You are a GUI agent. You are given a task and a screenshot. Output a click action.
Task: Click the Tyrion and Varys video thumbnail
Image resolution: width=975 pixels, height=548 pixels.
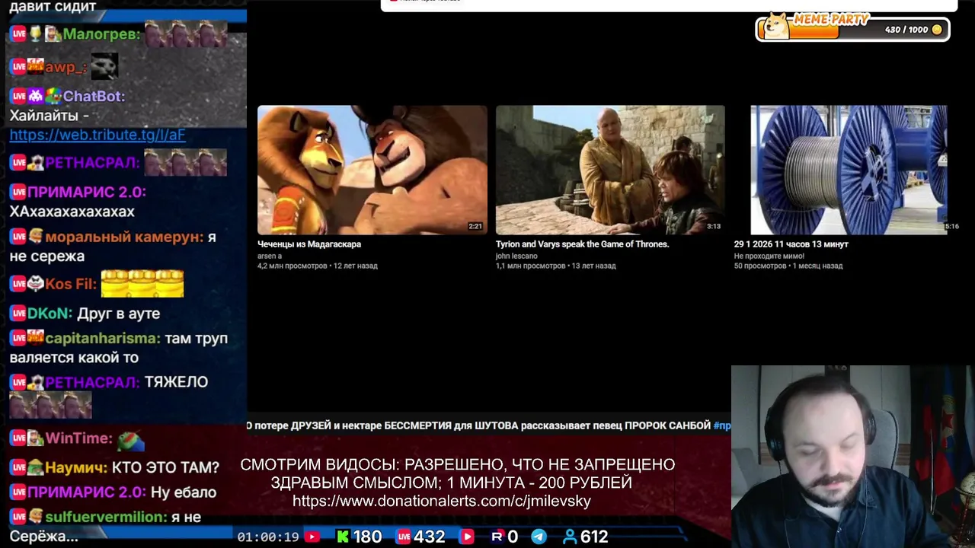click(x=610, y=170)
